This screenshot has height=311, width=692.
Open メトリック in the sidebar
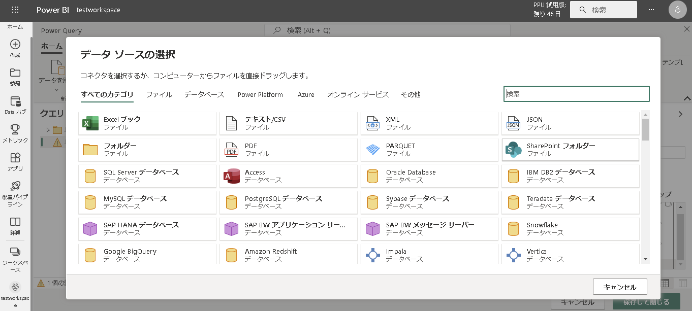pyautogui.click(x=15, y=134)
